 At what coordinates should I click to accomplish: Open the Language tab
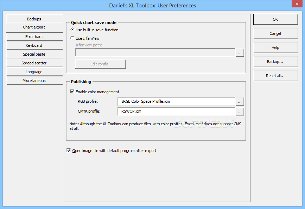pyautogui.click(x=34, y=72)
